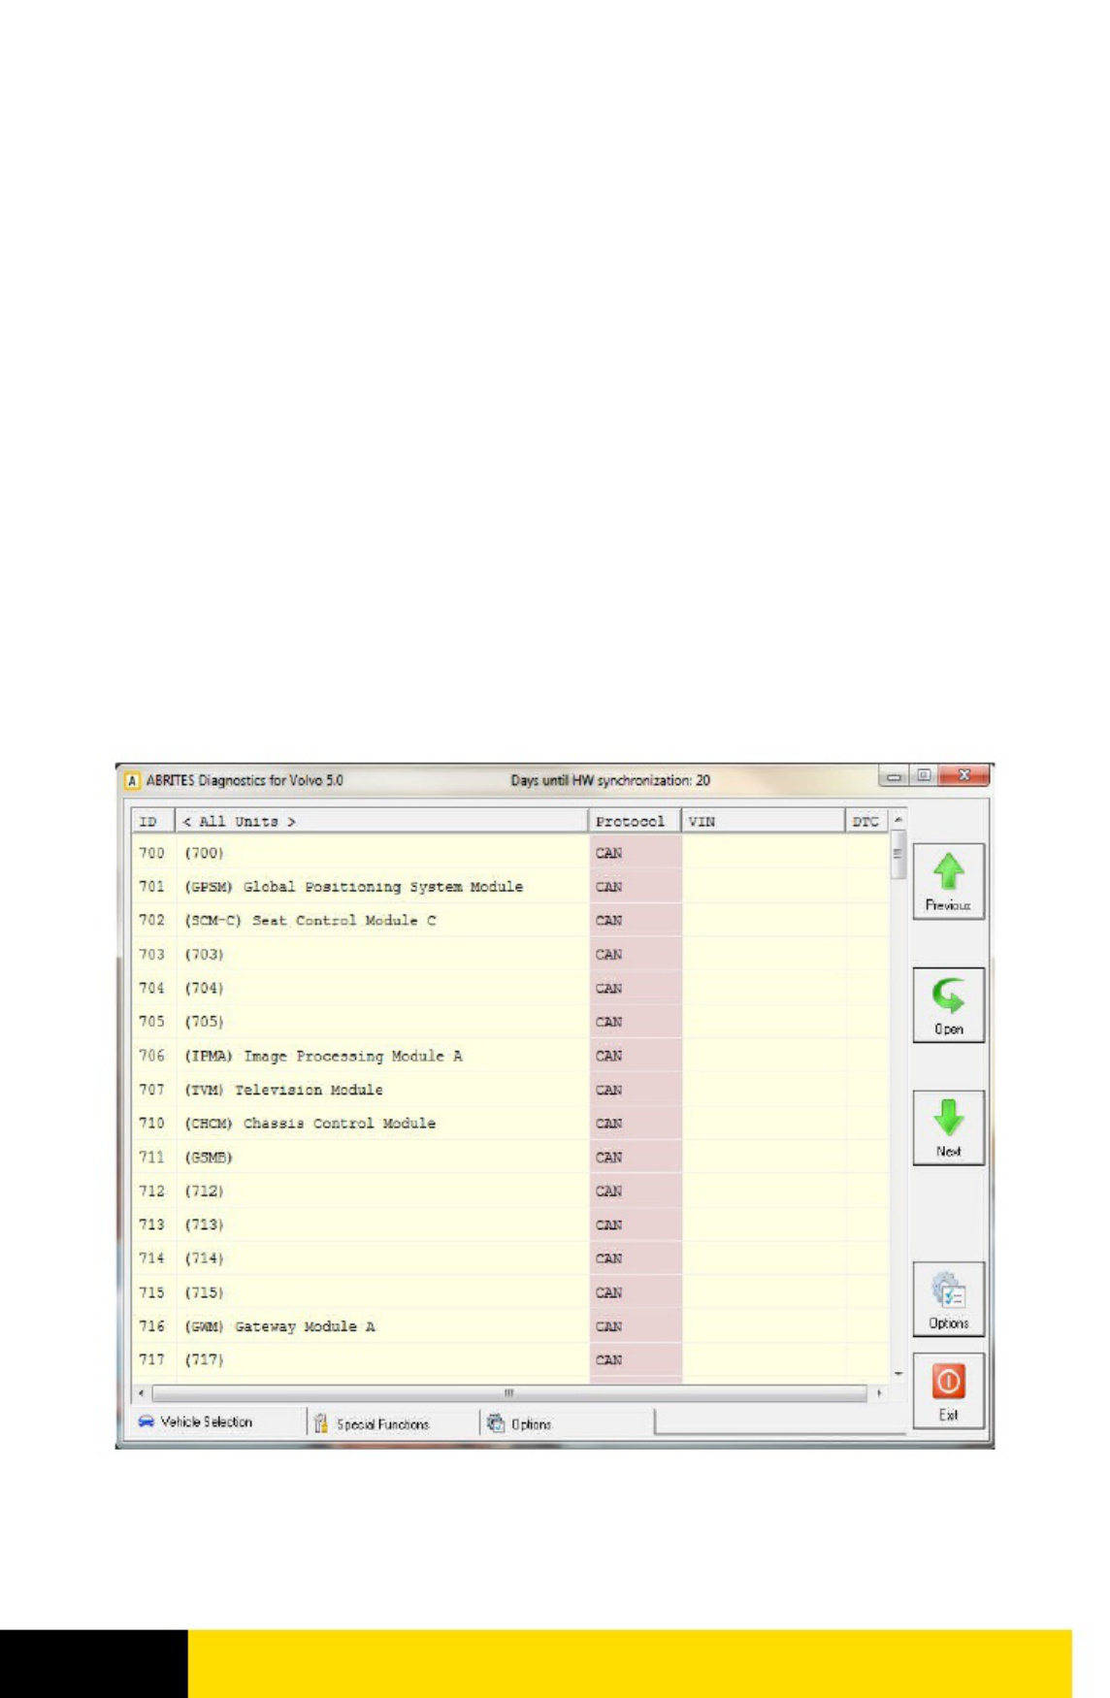Click the VIN column header

coord(763,821)
